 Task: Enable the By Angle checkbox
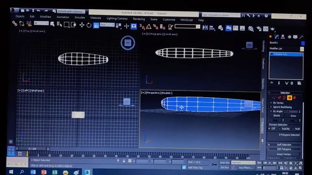pyautogui.click(x=271, y=111)
